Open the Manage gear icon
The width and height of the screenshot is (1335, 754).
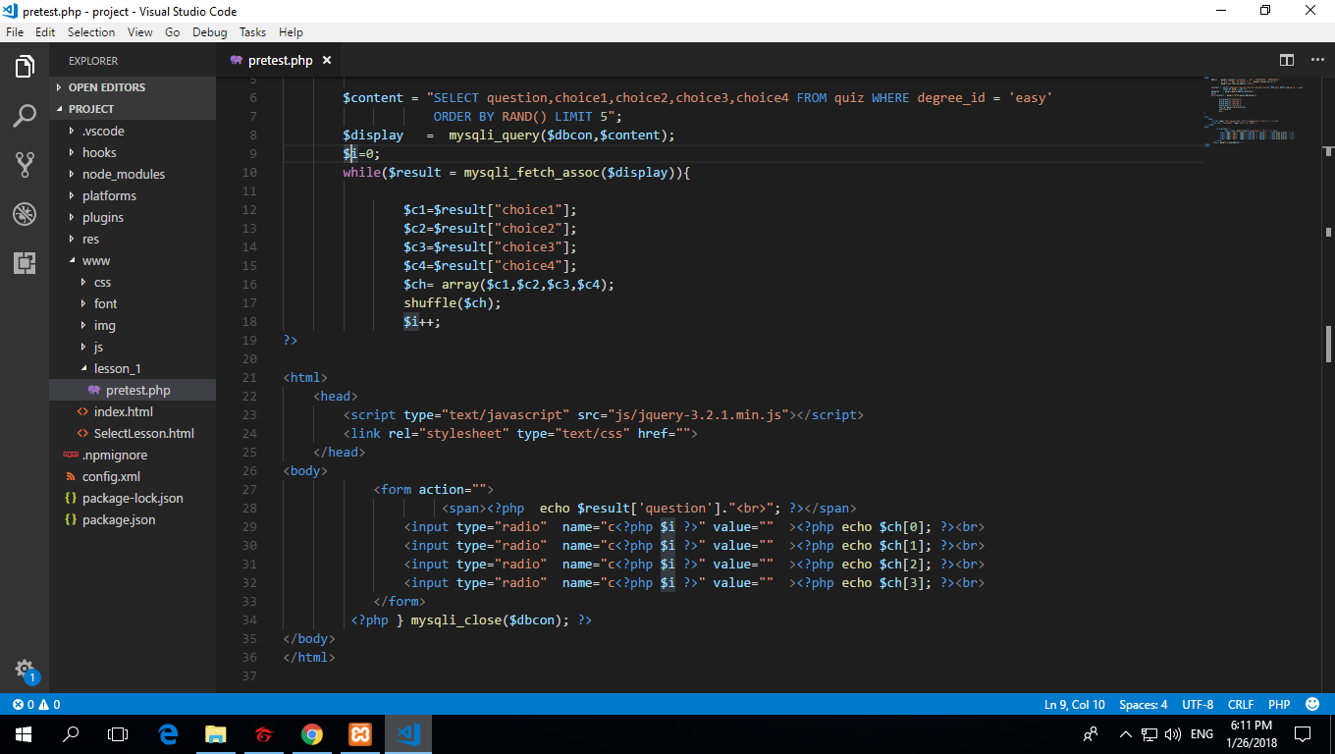(25, 670)
